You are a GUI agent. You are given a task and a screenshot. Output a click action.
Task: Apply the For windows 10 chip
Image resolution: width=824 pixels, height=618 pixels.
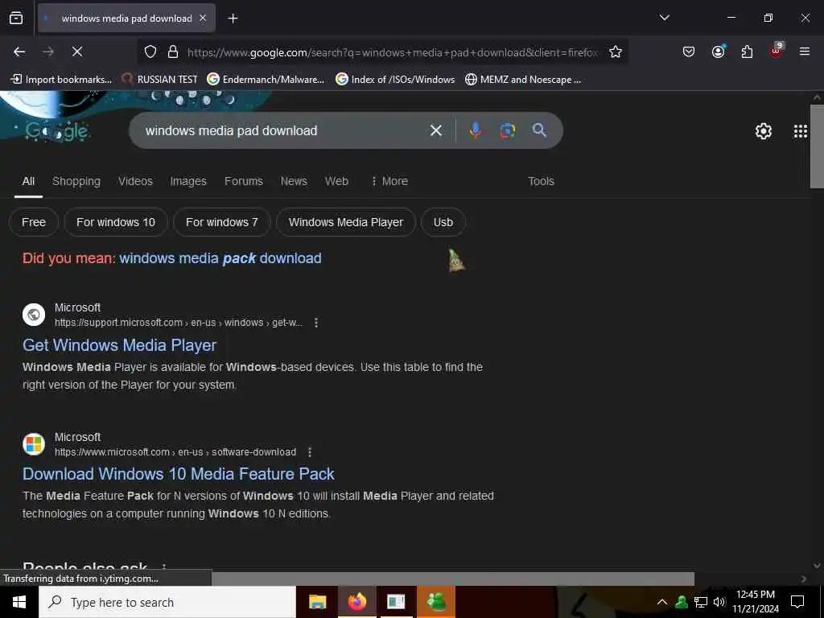tap(116, 222)
